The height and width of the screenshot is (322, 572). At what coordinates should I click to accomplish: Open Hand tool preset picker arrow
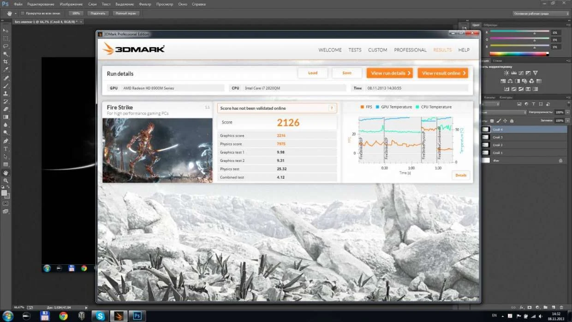pos(15,13)
